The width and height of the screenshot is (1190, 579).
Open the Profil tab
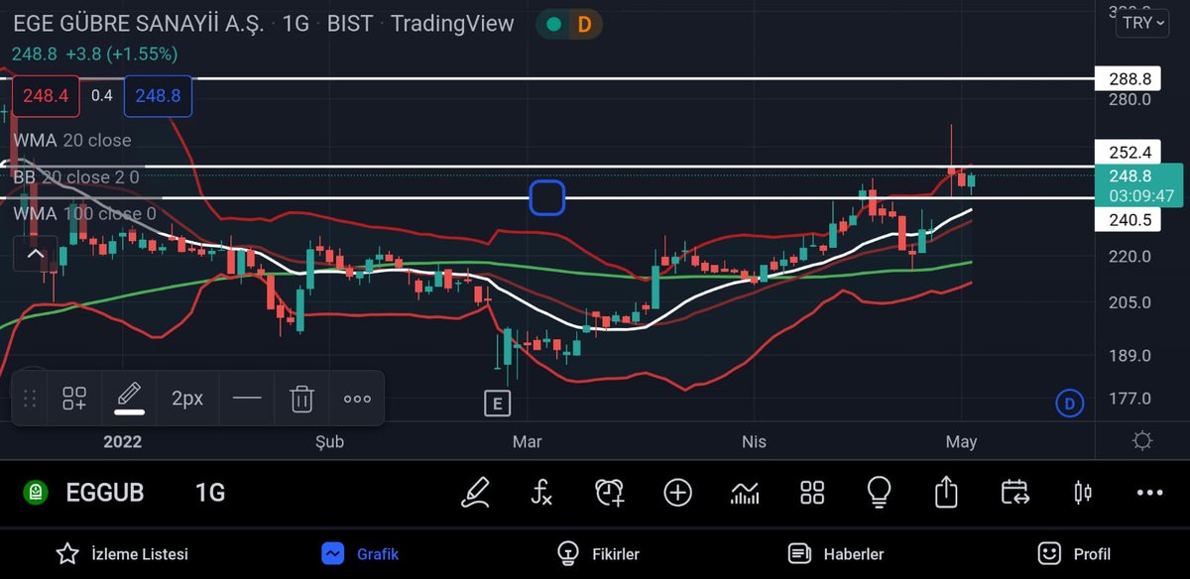(x=1074, y=554)
